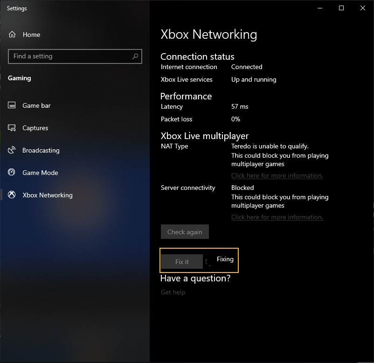Screen dimensions: 374x363
Task: Click the 'Performance' heading
Action: click(186, 97)
